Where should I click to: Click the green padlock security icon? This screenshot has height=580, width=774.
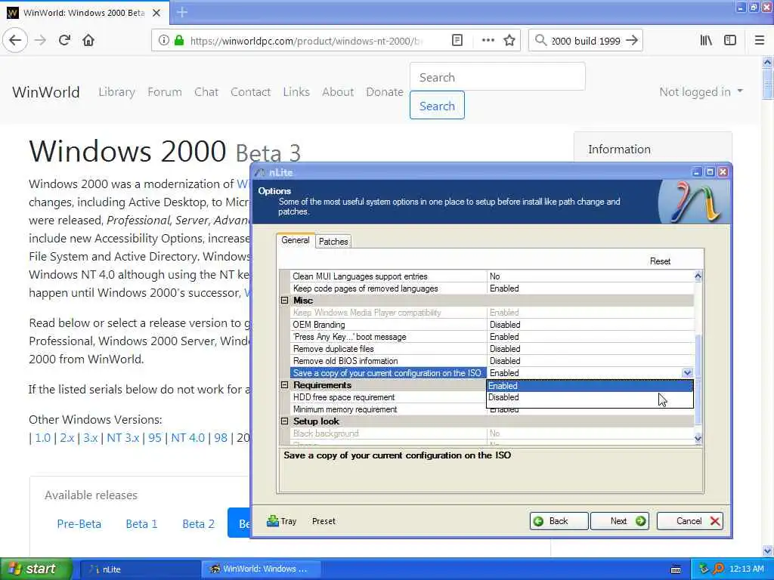tap(178, 41)
